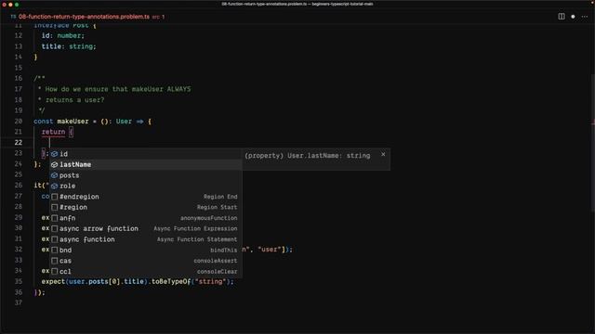Click the snippet icon beside bnd
The height and width of the screenshot is (334, 595).
pyautogui.click(x=55, y=250)
